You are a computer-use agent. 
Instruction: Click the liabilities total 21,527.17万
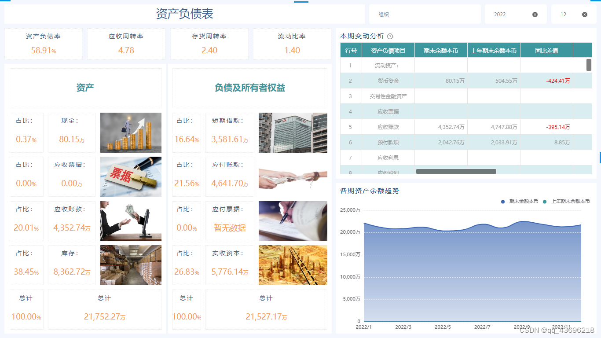pyautogui.click(x=266, y=317)
